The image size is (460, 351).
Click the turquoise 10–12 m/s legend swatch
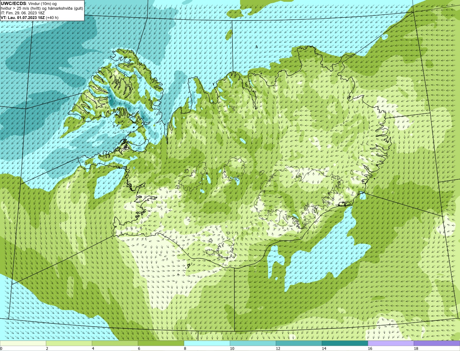(x=253, y=343)
